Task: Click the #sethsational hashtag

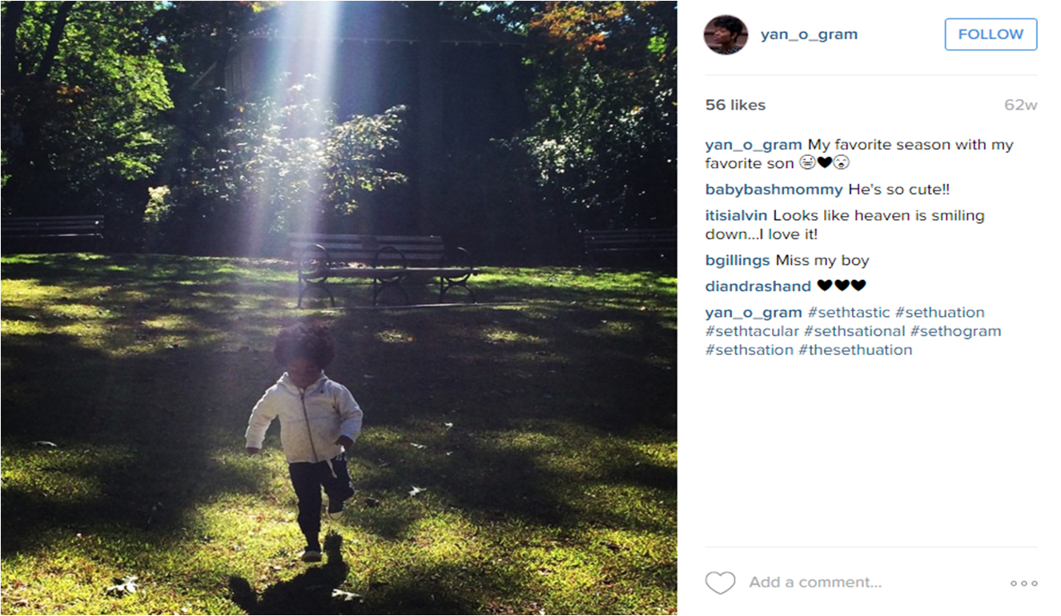Action: pyautogui.click(x=854, y=331)
